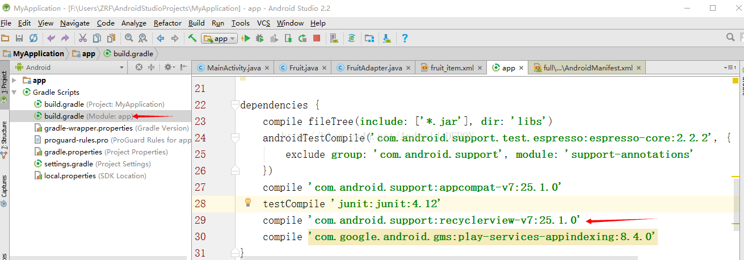Select settings.gradle (Project Settings)
Screen dimensions: 744x260
tap(93, 164)
